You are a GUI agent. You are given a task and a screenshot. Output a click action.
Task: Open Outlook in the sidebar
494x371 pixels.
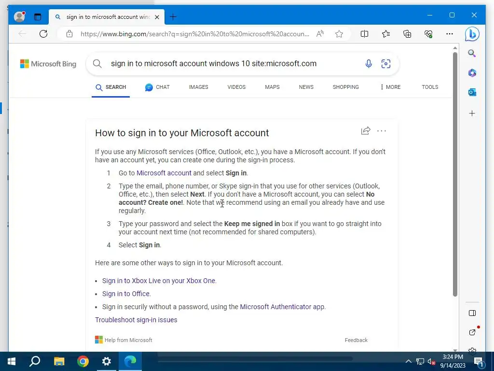point(472,92)
